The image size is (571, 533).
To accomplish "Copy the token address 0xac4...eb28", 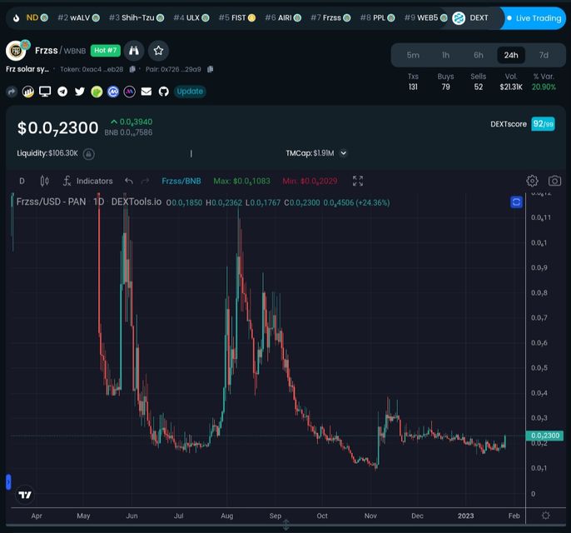I will click(132, 69).
